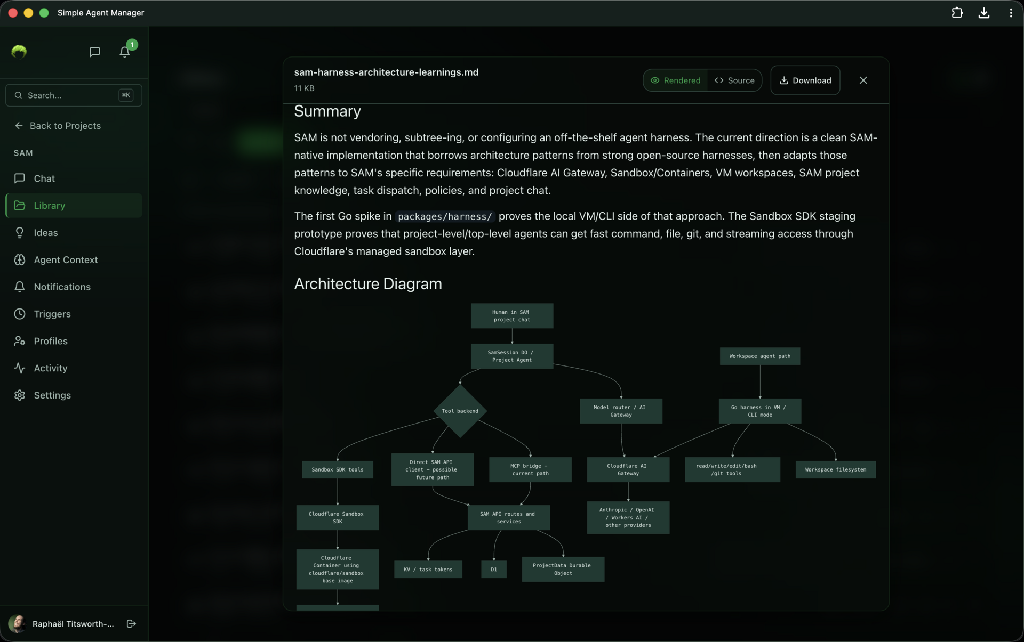Image resolution: width=1024 pixels, height=642 pixels.
Task: Click the file name sam-harness-architecture-learnings.md
Action: pos(386,72)
